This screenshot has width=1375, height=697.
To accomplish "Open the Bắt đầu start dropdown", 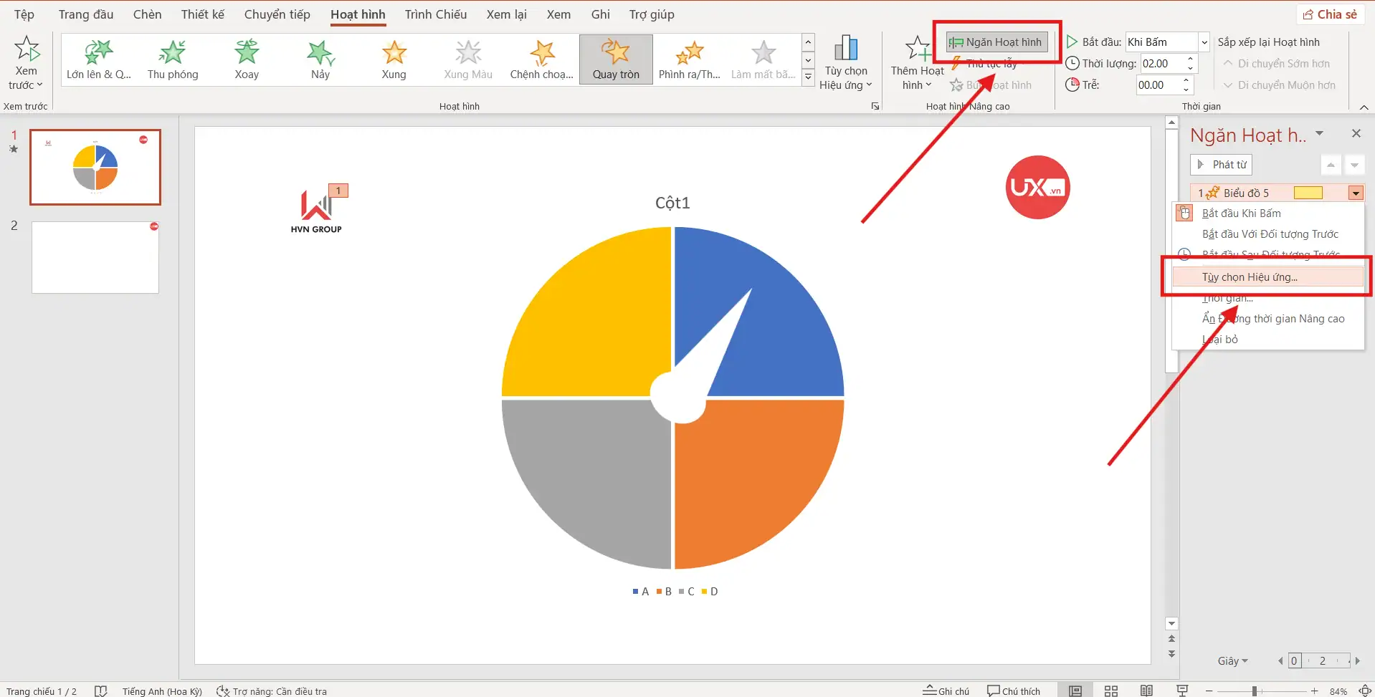I will pyautogui.click(x=1204, y=42).
